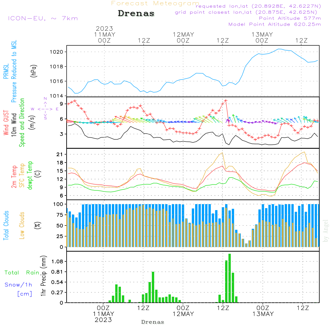Click the 21 value on temperature axis

[x=60, y=155]
